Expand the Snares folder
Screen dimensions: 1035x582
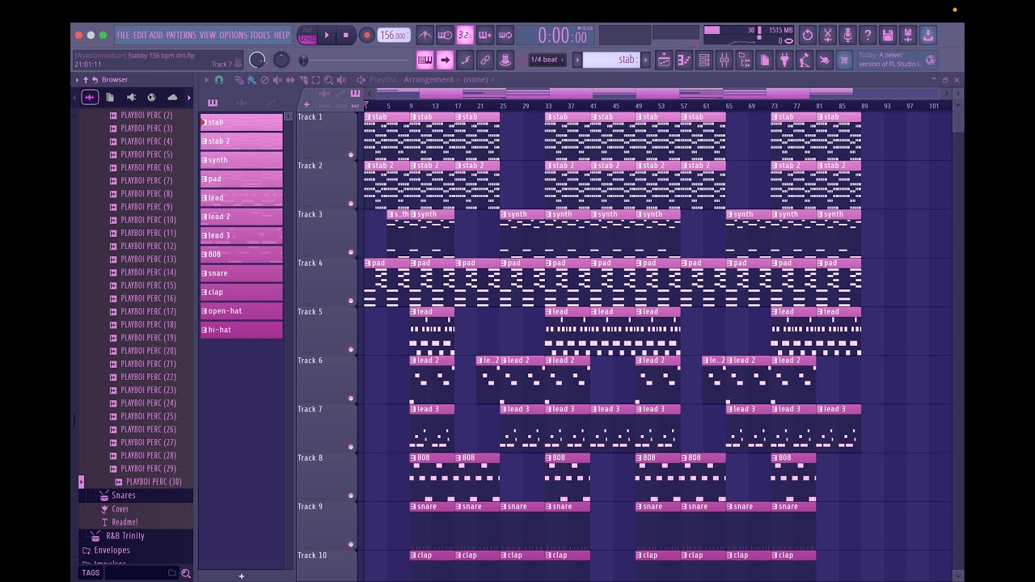pyautogui.click(x=123, y=496)
